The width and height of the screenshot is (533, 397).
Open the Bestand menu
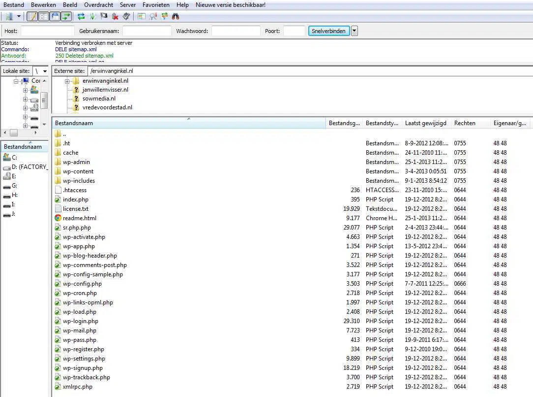click(x=14, y=5)
